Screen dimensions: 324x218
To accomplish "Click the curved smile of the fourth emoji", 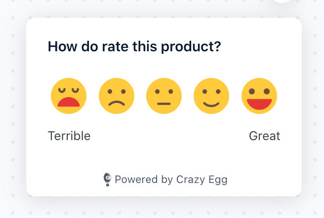I will 211,104.
